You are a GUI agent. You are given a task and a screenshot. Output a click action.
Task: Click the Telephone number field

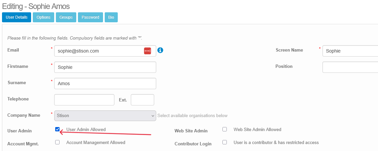click(x=84, y=100)
